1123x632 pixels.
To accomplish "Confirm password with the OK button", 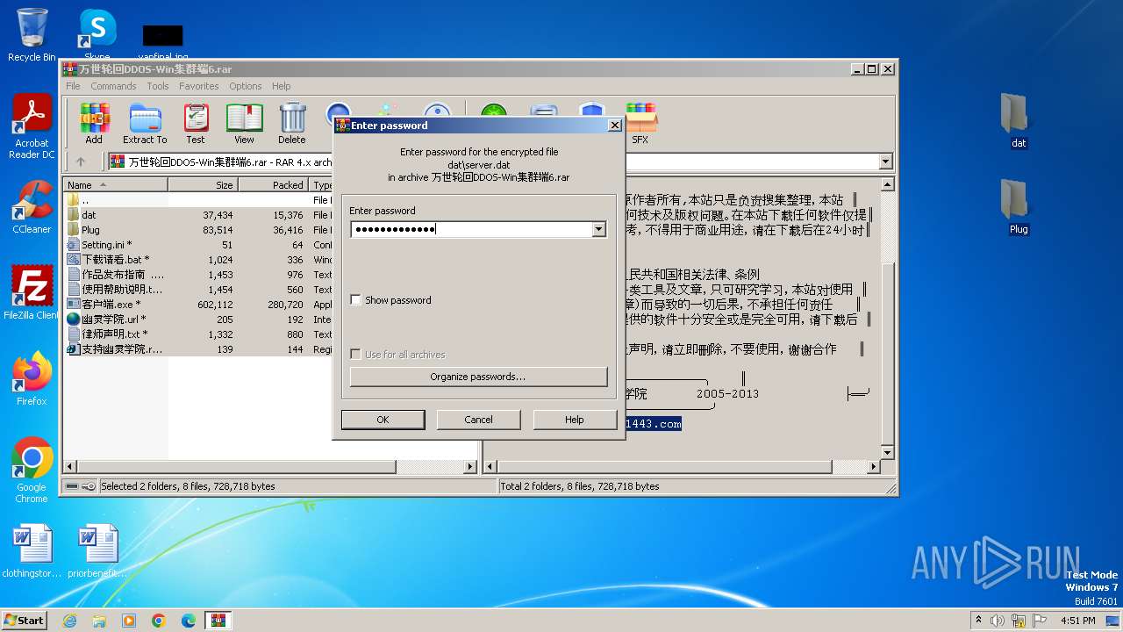I will (x=383, y=420).
